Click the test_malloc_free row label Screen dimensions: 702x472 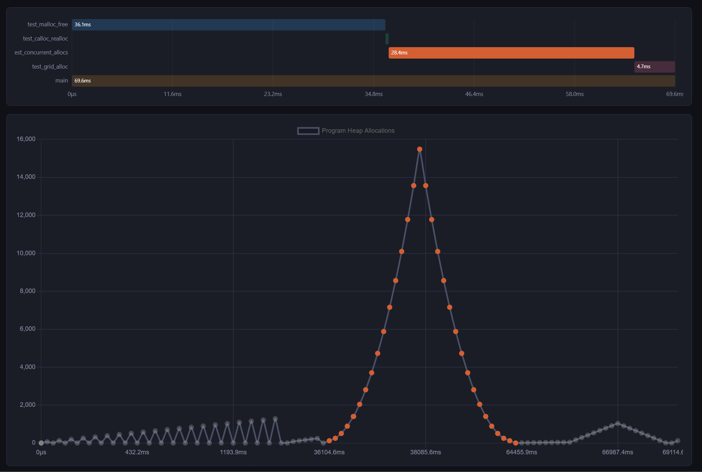pos(47,25)
